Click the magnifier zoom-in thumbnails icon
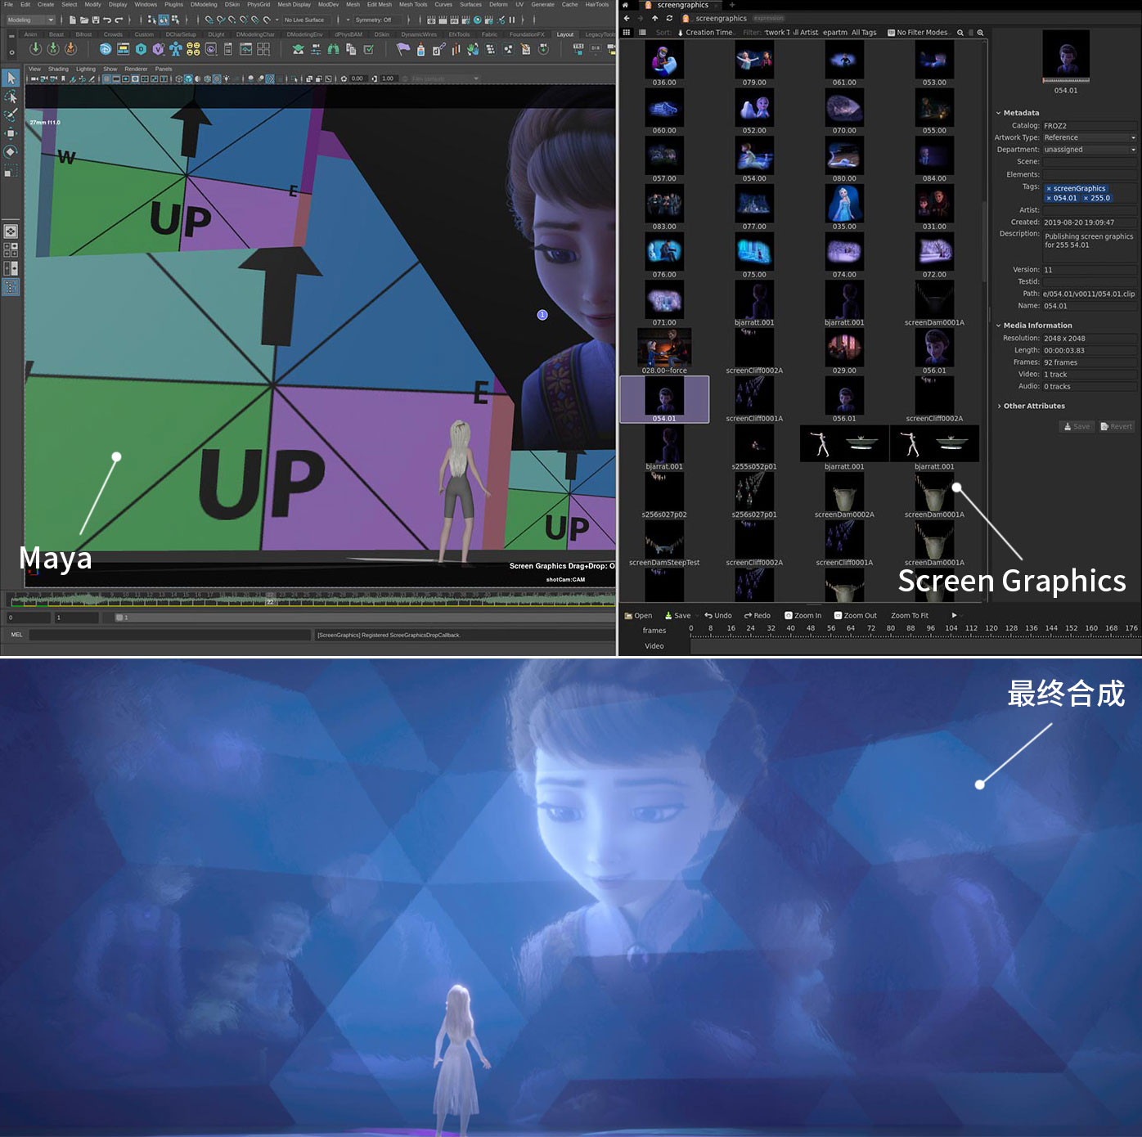Image resolution: width=1142 pixels, height=1137 pixels. click(x=980, y=33)
